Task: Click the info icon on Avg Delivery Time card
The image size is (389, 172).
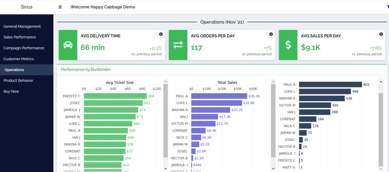Action: coord(161,34)
